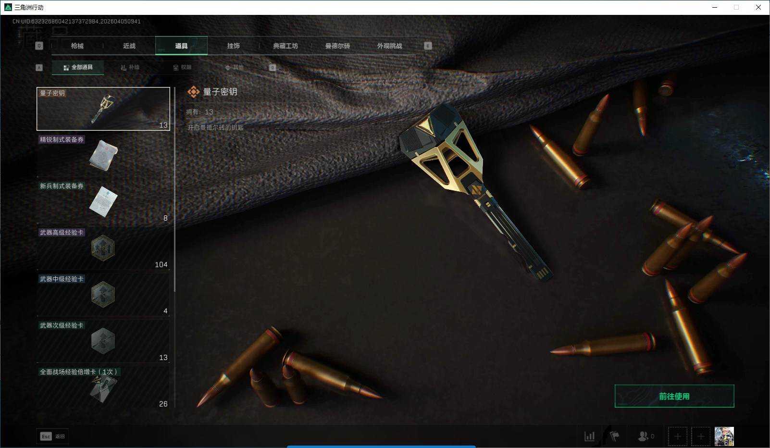Click the left empty squad invite slot
770x448 pixels.
678,436
